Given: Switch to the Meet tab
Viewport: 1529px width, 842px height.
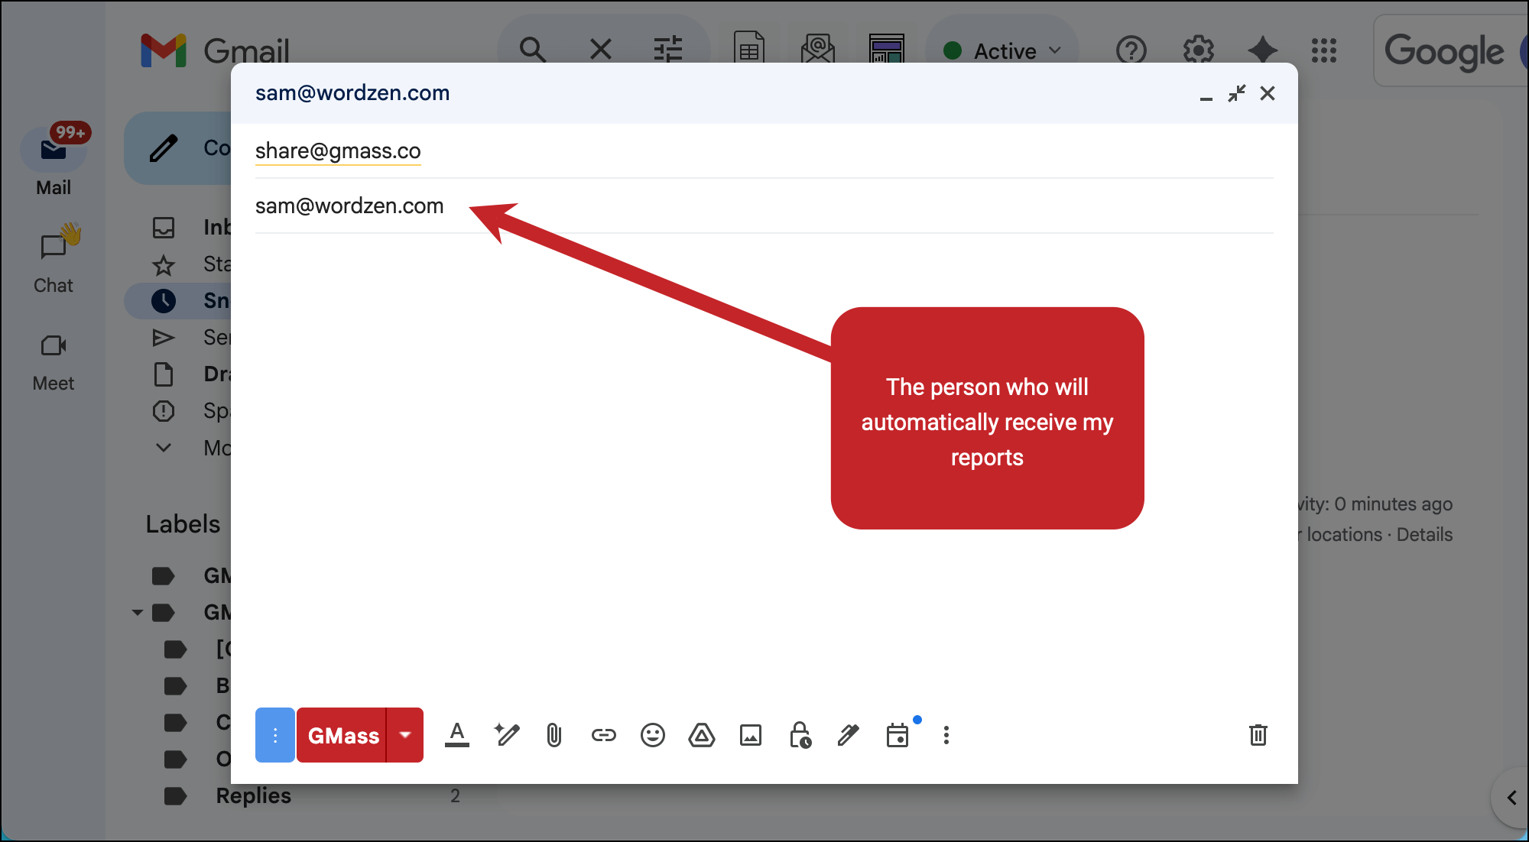Looking at the screenshot, I should click(54, 361).
